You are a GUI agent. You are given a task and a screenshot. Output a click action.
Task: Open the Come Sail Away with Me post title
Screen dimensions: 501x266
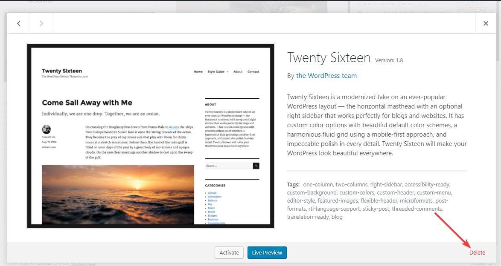coord(87,103)
